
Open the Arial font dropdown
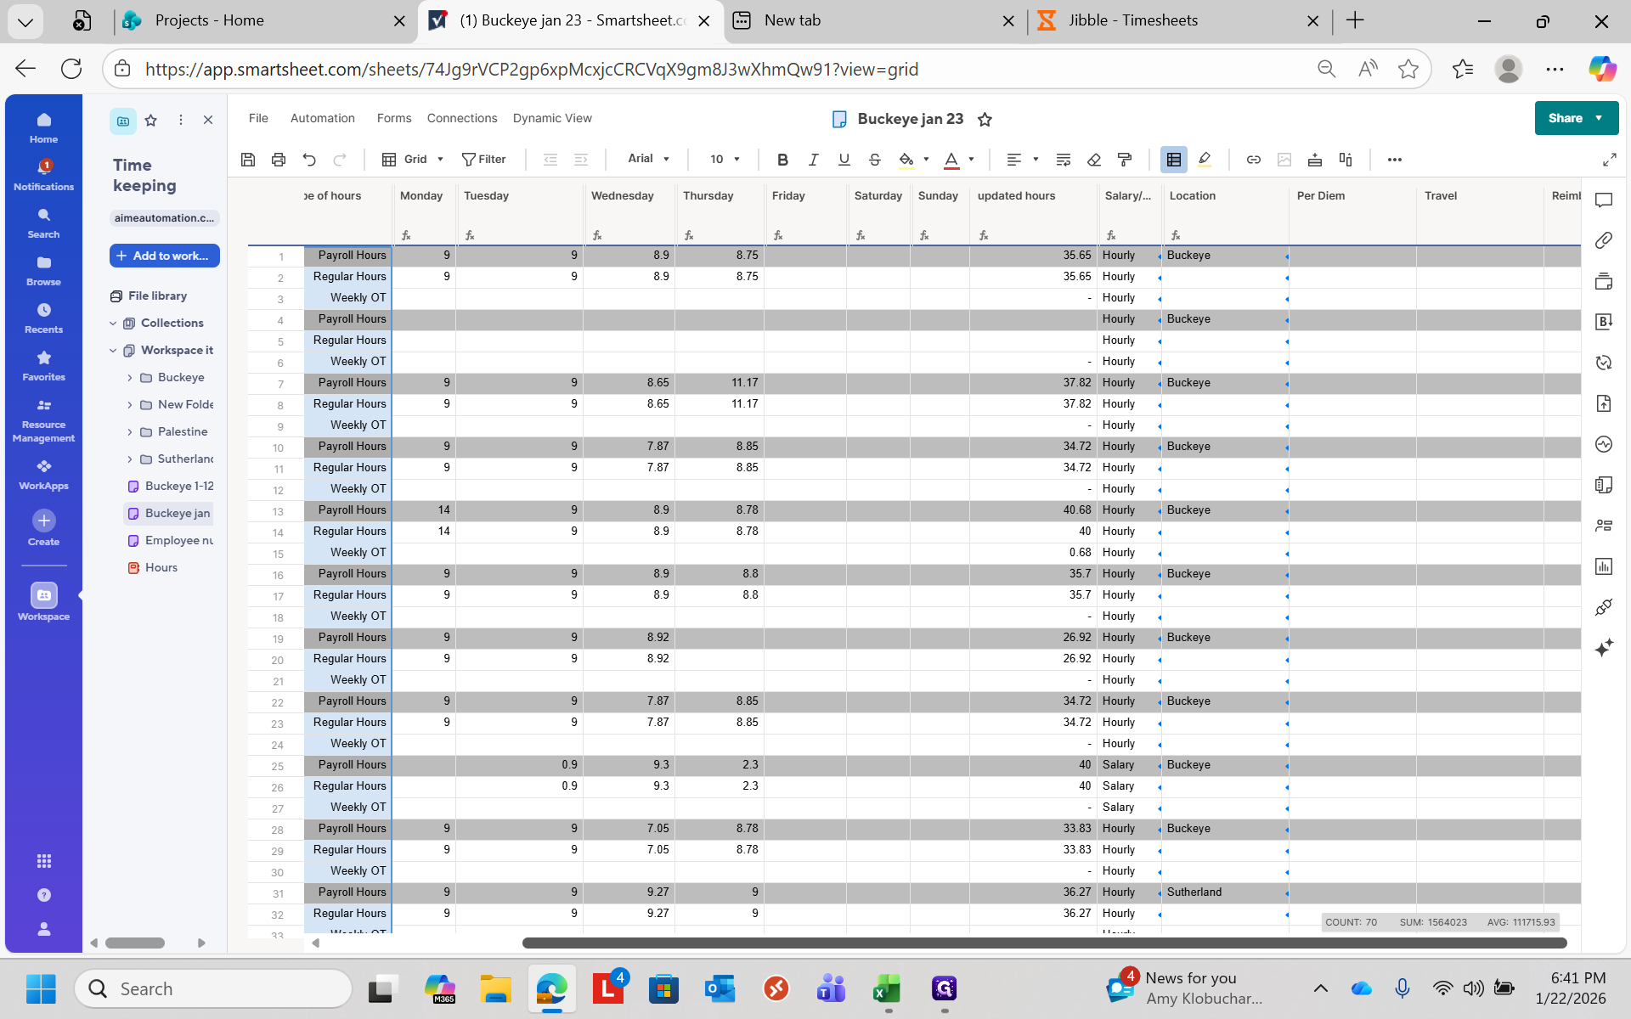pyautogui.click(x=648, y=159)
